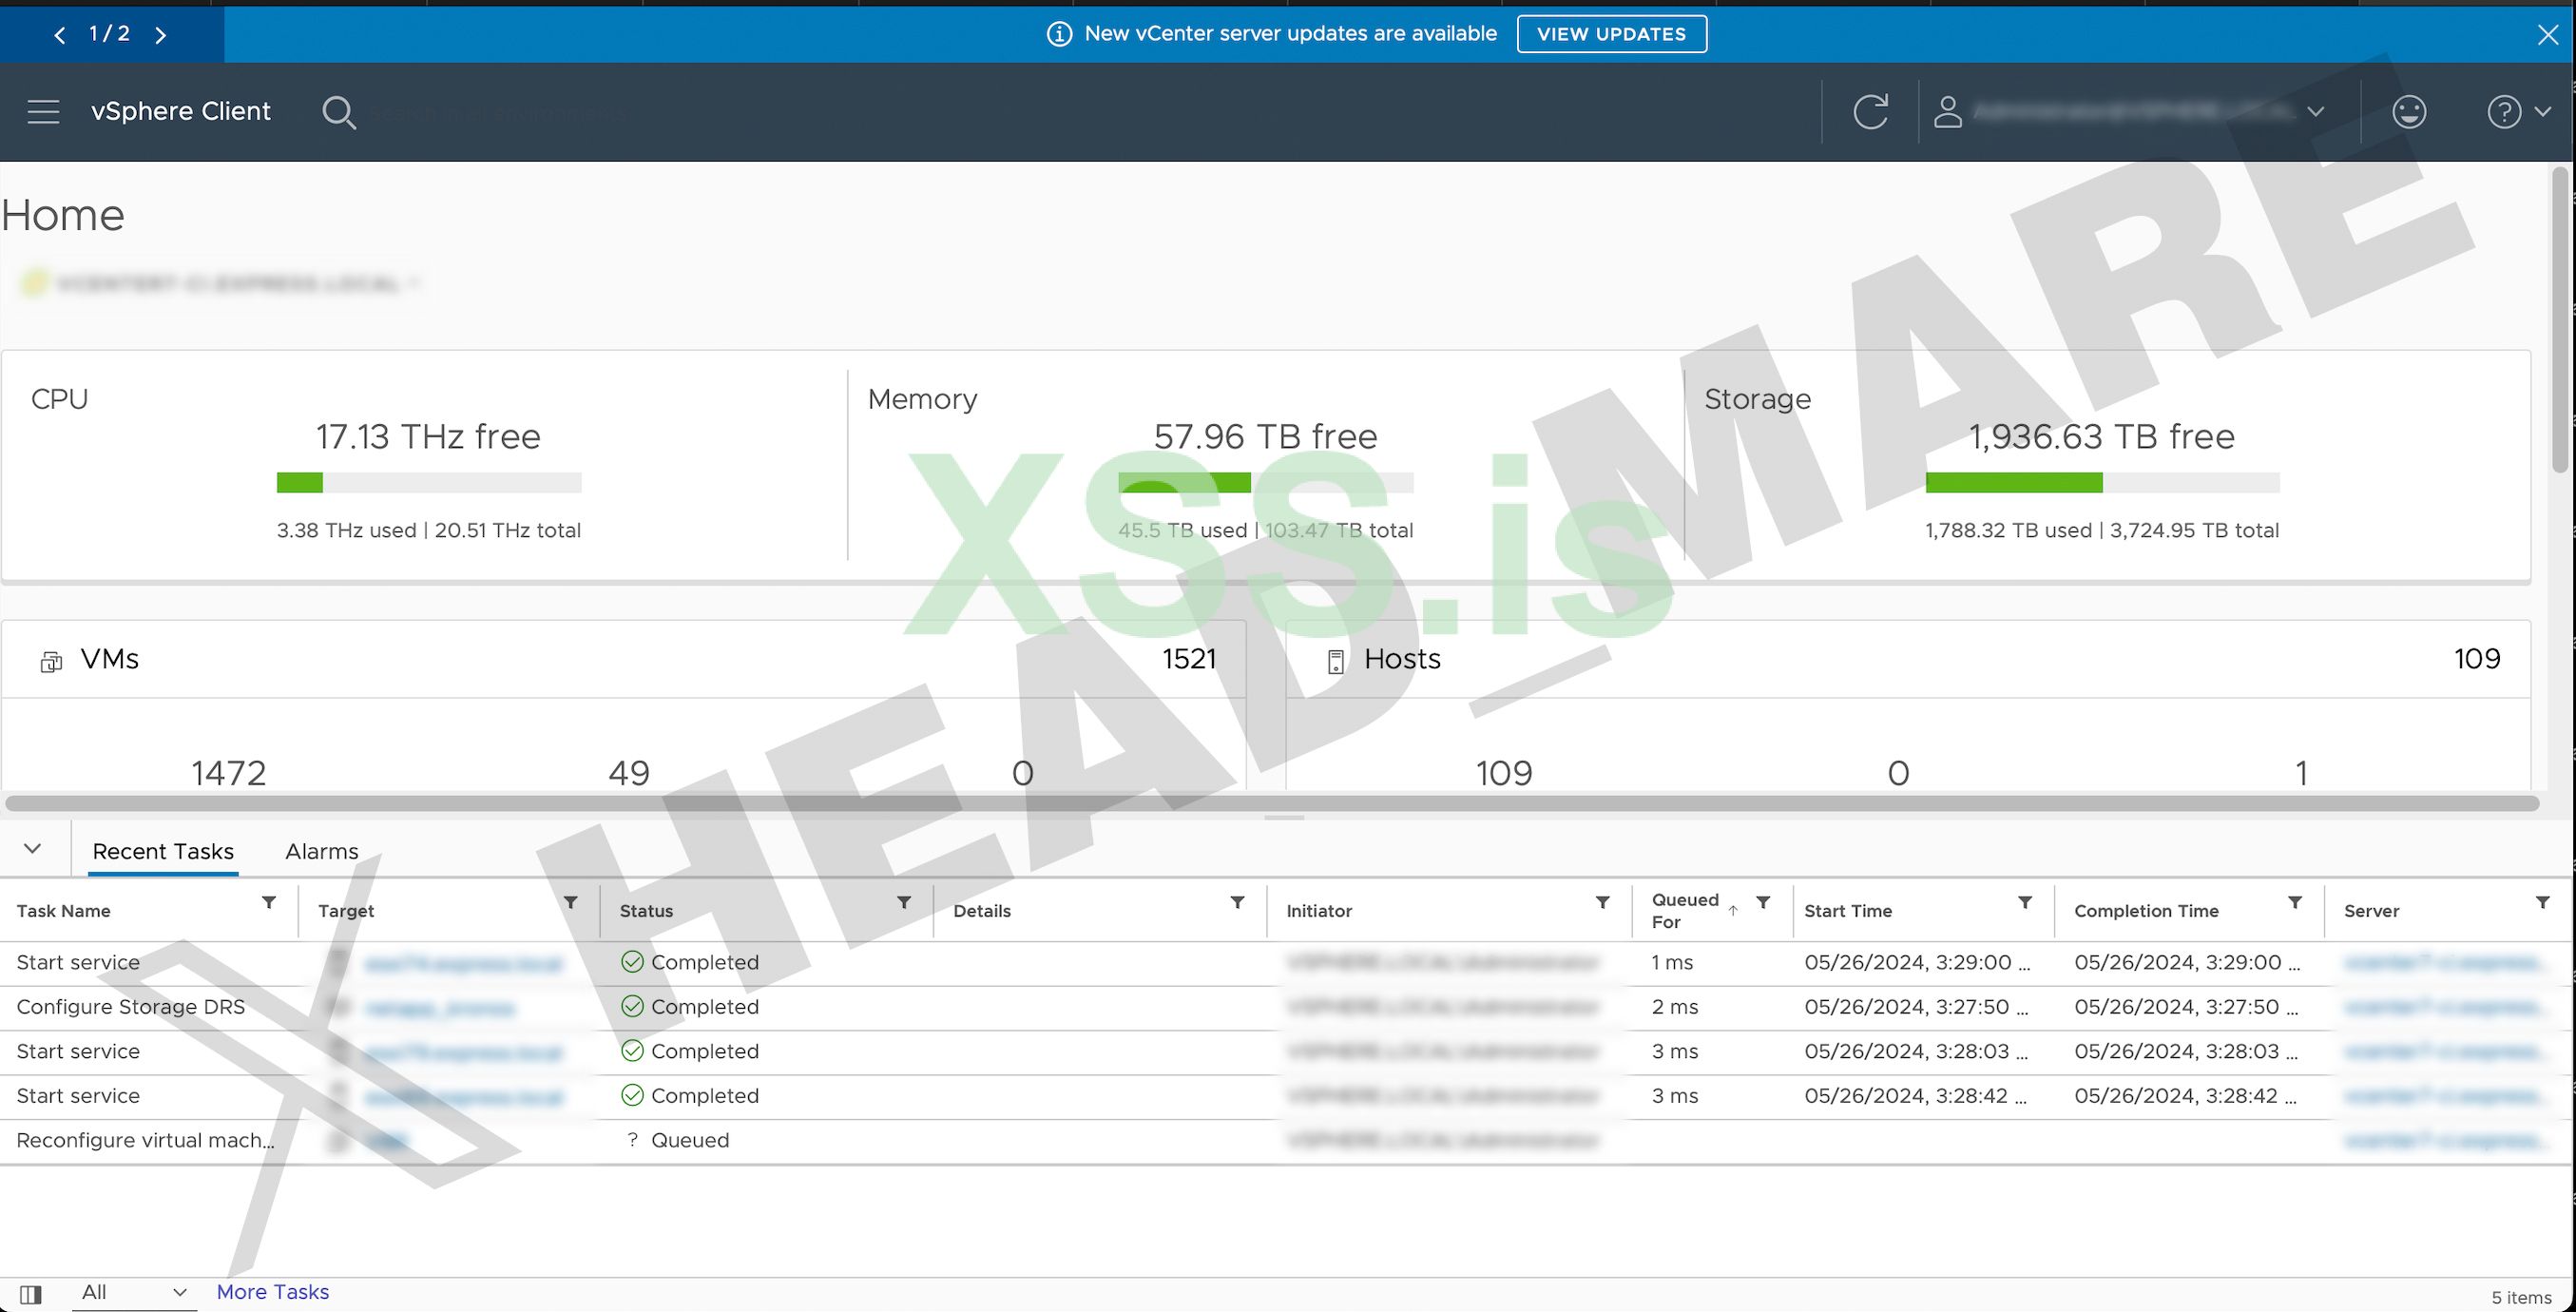Open the Task Name column filter funnel

(269, 903)
